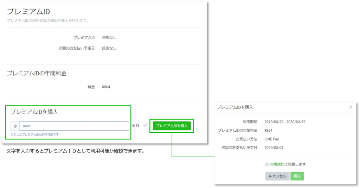Click the 利用なし premium ID status
360x188 pixels.
coord(109,38)
